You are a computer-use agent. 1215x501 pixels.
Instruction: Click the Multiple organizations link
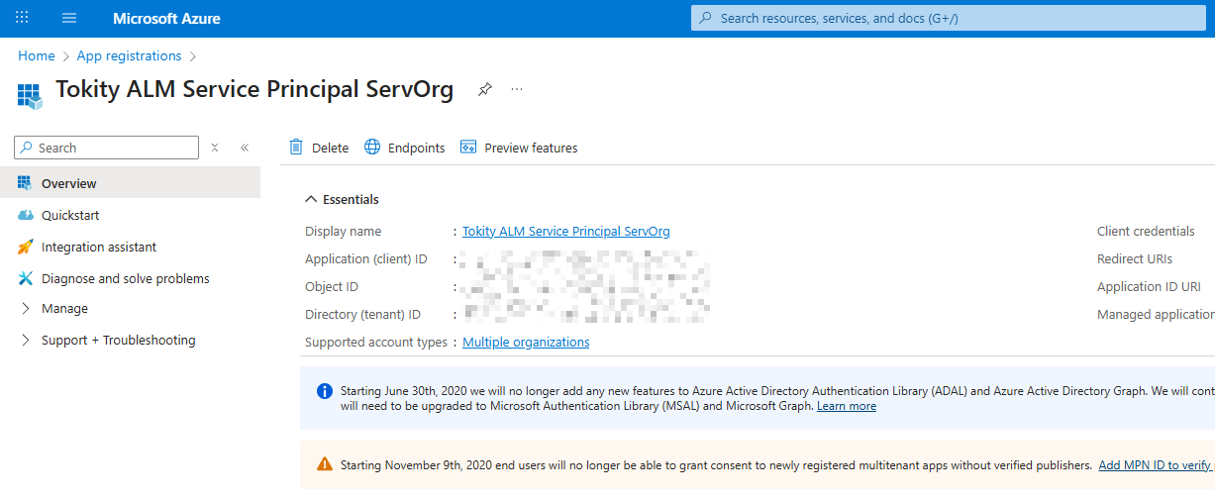tap(526, 342)
